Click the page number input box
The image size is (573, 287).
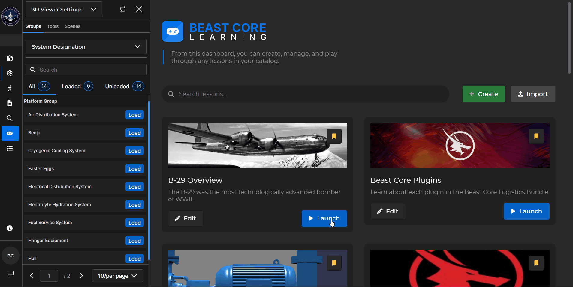49,276
